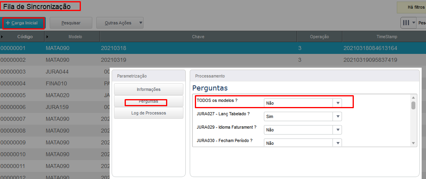The width and height of the screenshot is (426, 179).
Task: Open the JURA030 Fecham Período combo box
Action: (x=303, y=143)
